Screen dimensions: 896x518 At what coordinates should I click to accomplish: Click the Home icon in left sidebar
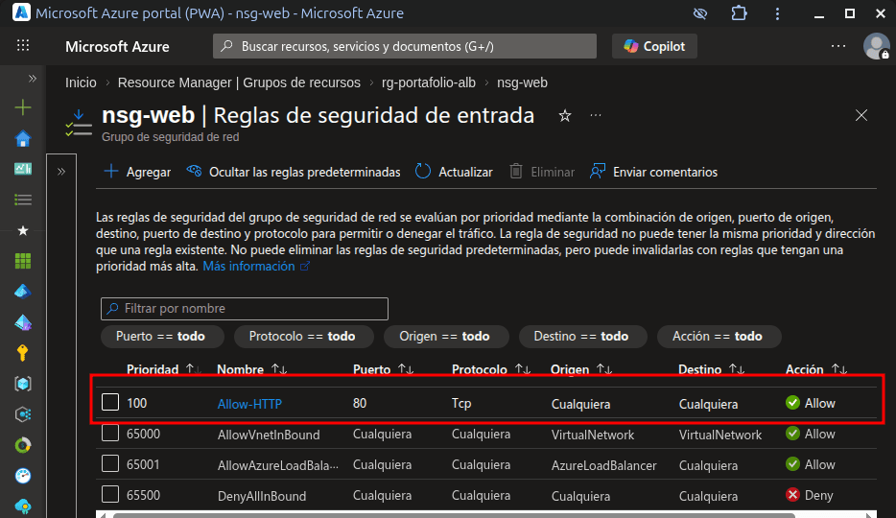pyautogui.click(x=23, y=139)
